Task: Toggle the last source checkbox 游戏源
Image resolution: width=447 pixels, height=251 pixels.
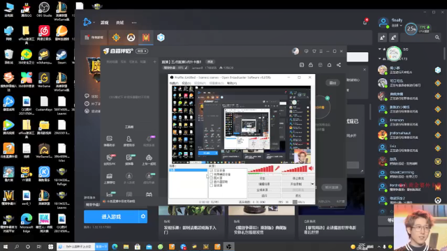Action: (x=211, y=185)
